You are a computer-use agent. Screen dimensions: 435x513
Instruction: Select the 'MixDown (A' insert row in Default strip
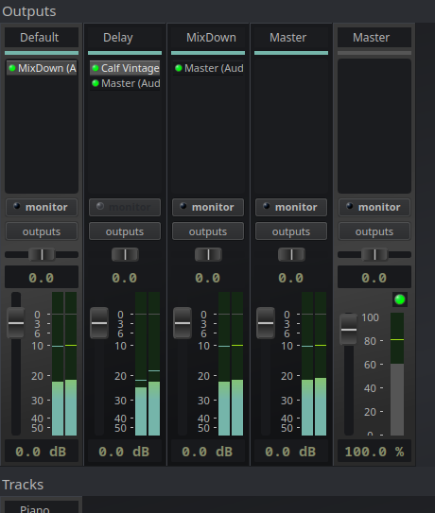[42, 68]
